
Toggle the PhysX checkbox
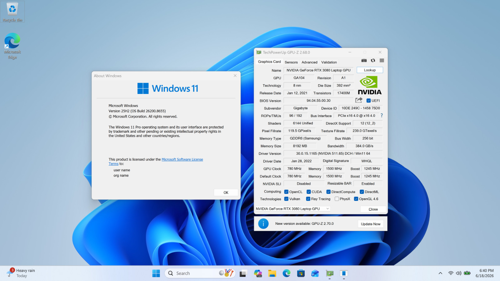click(x=337, y=199)
